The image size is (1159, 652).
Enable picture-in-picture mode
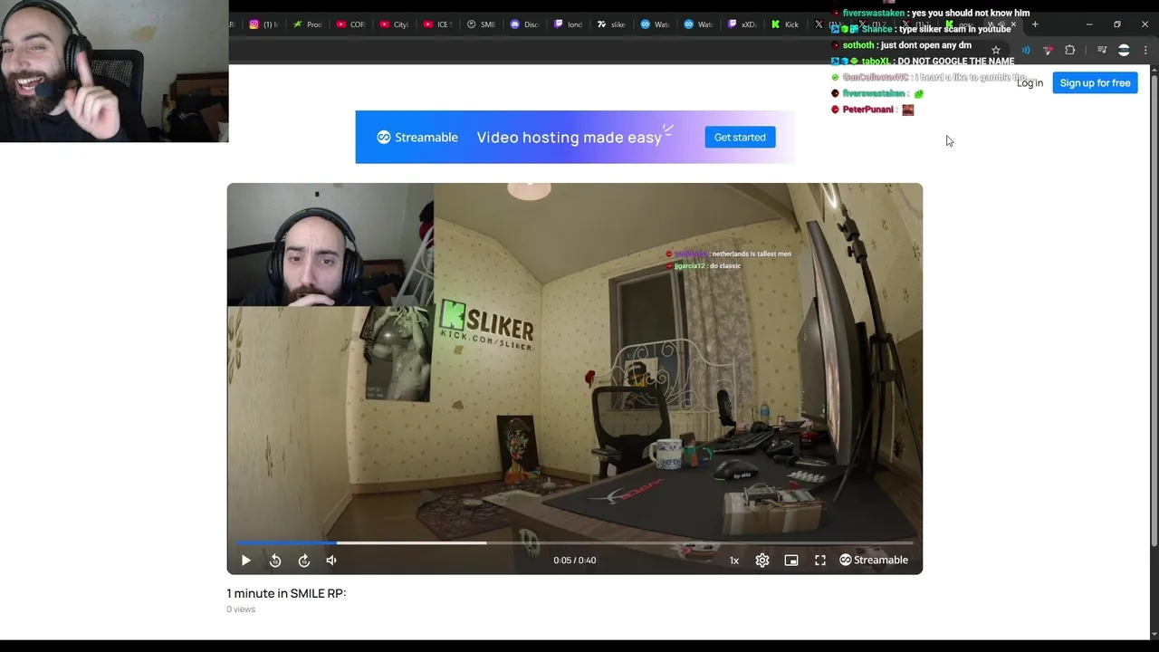tap(791, 561)
